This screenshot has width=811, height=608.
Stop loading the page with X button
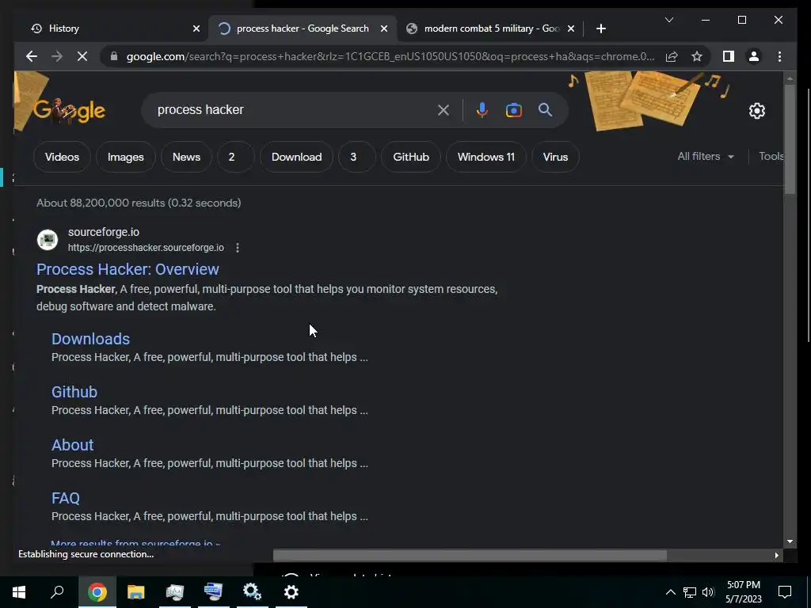pos(82,56)
